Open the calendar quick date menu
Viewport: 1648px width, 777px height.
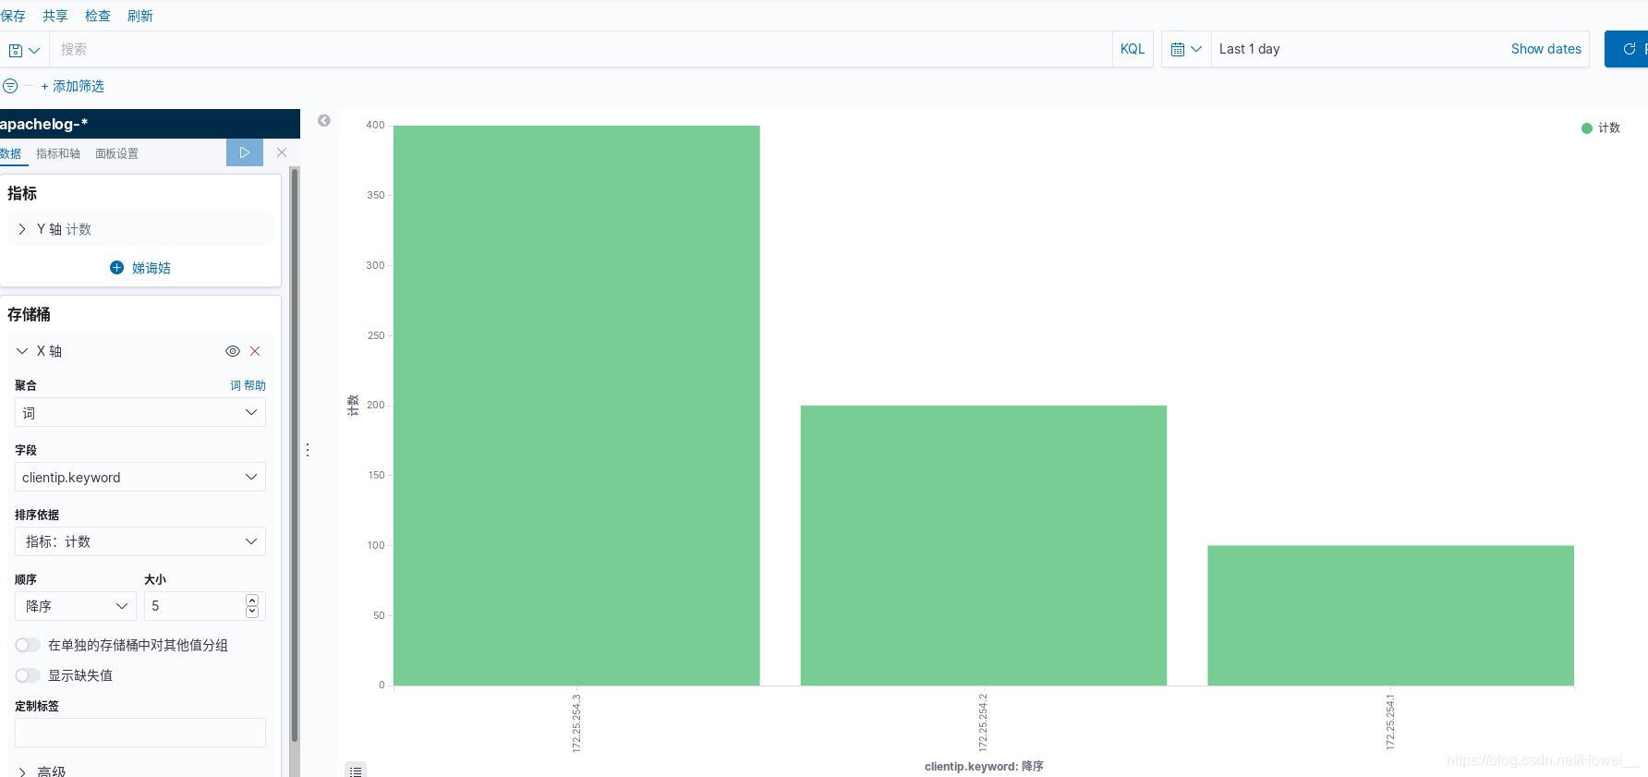1186,49
